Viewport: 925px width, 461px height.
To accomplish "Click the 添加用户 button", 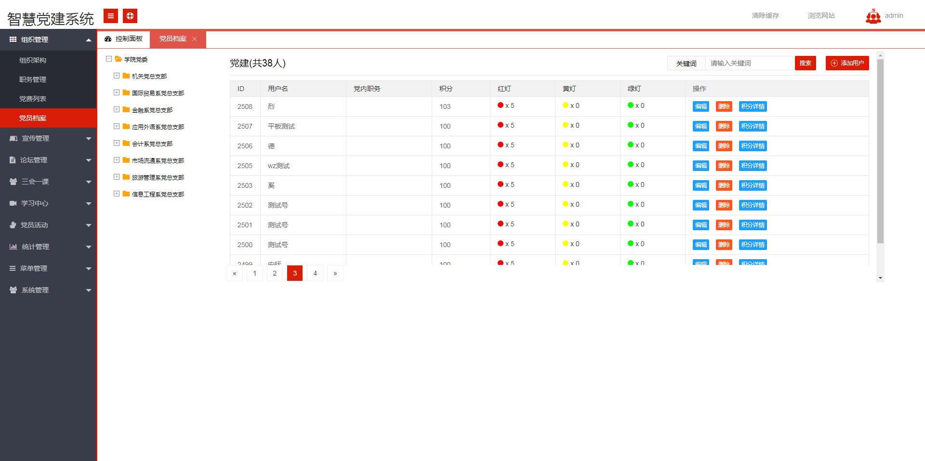I will [x=847, y=63].
